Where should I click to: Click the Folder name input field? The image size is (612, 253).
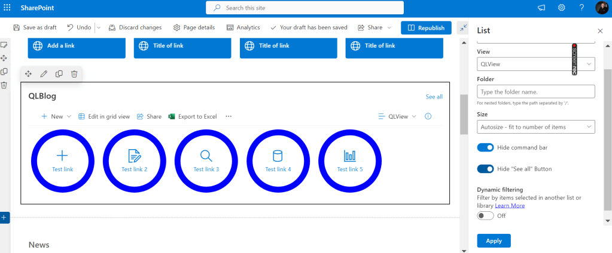[535, 91]
